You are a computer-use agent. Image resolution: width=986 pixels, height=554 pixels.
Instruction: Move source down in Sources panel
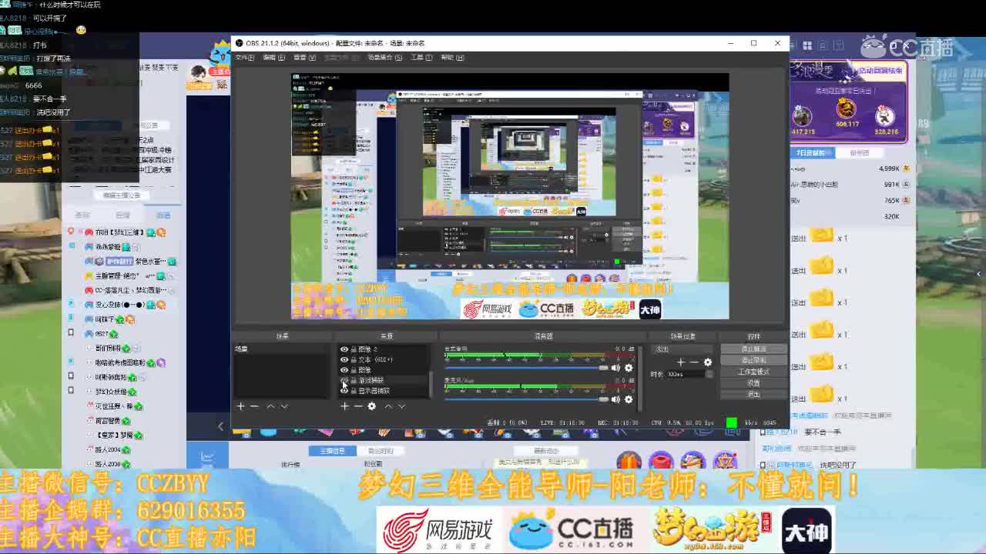[401, 406]
